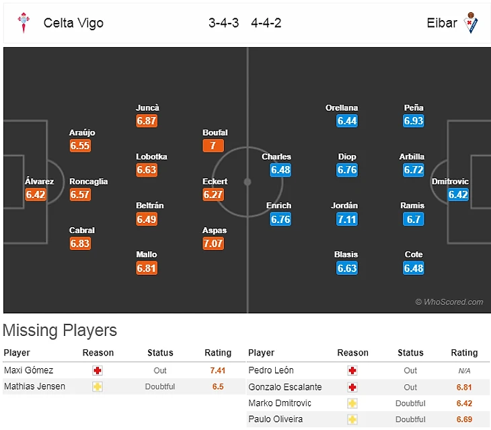Open Paulo Oliveira player row
This screenshot has width=491, height=430.
[275, 419]
